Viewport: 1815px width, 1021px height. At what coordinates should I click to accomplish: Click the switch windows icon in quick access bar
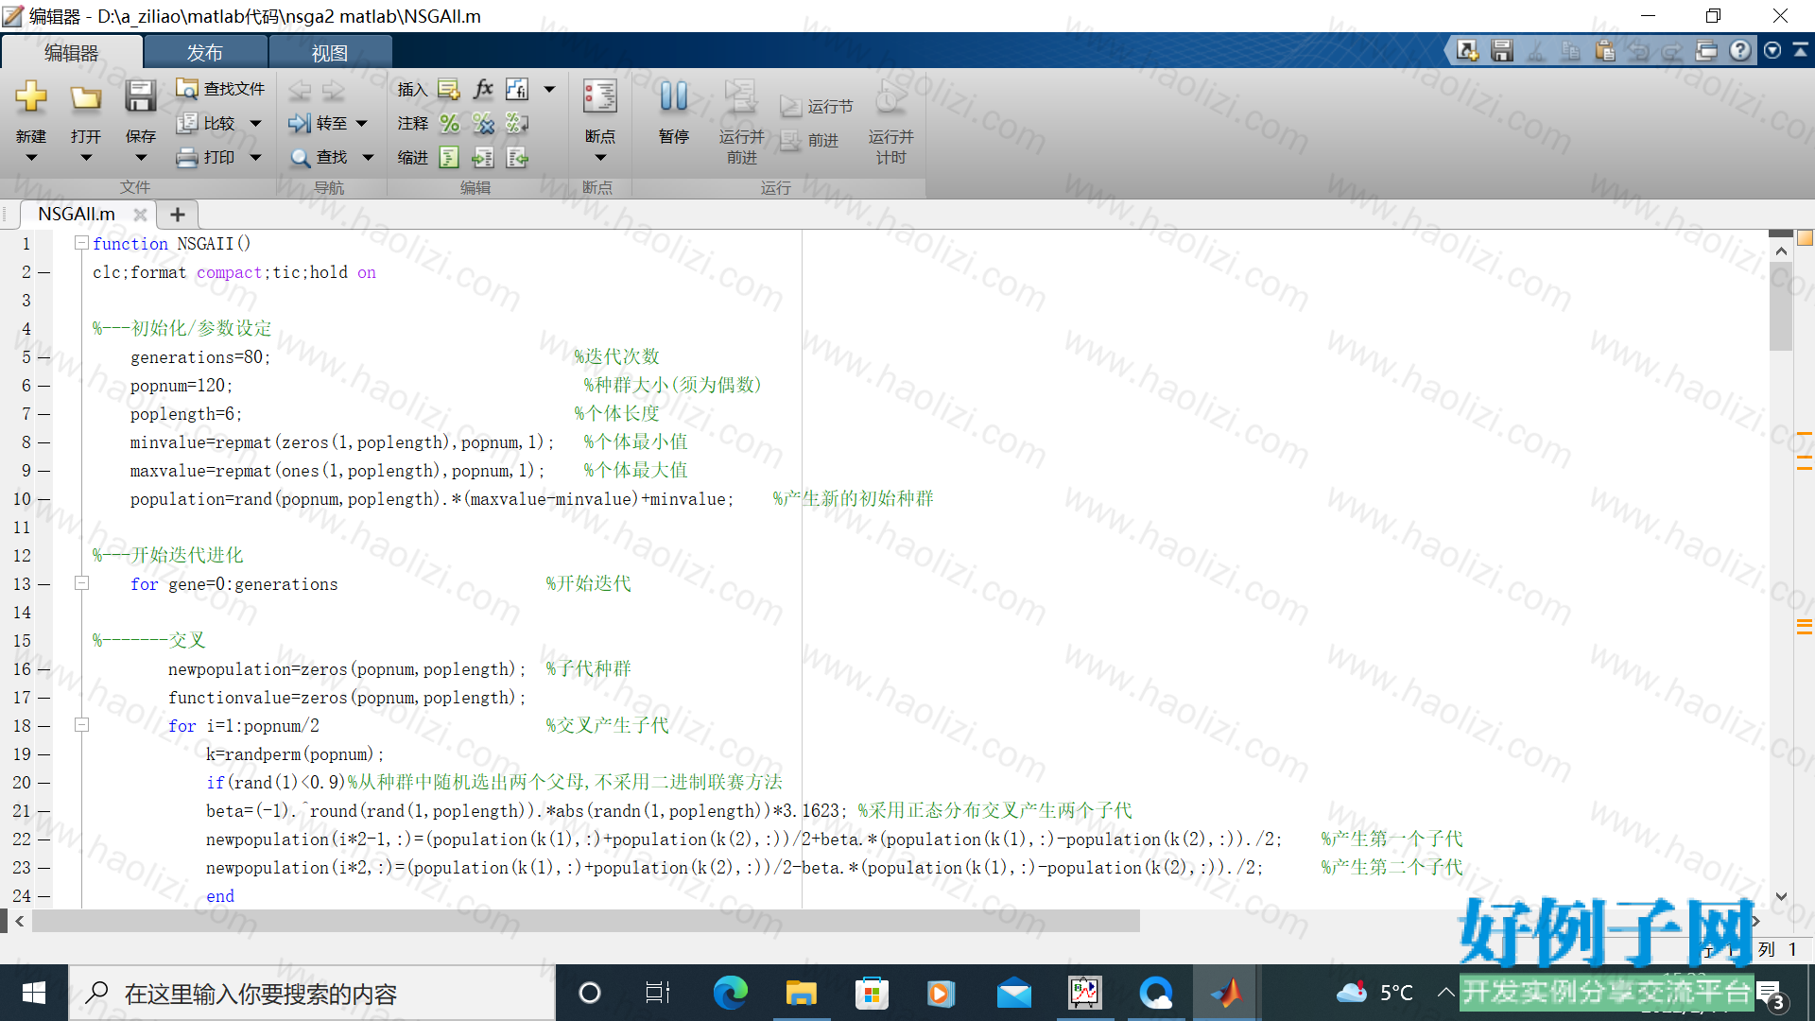click(x=1706, y=50)
